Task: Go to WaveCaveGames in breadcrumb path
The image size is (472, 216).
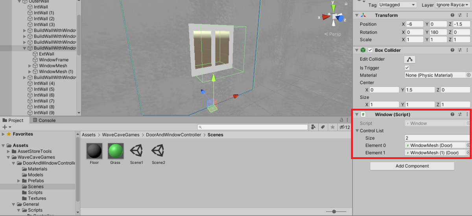Action: click(121, 135)
